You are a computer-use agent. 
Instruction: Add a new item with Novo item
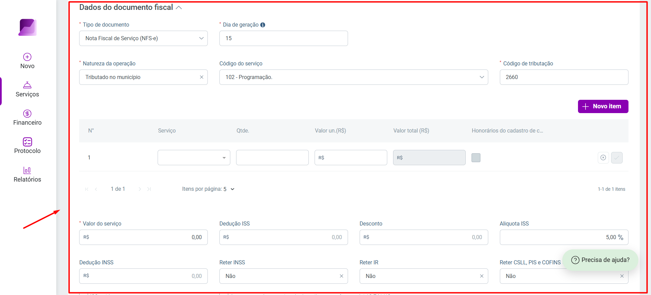[603, 106]
